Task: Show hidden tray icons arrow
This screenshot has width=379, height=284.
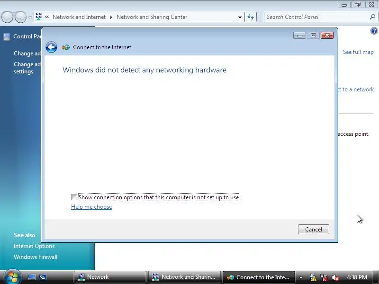Action: [x=301, y=277]
